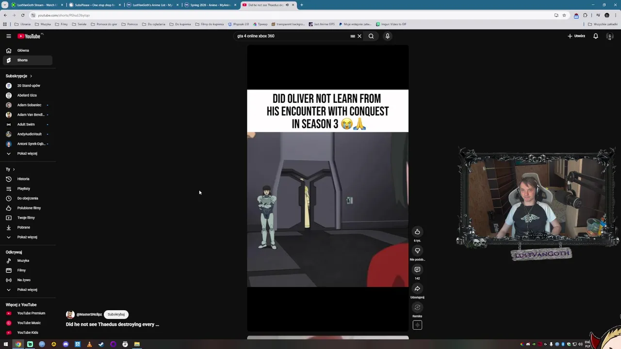
Task: Open 20 Stand-upów channel subscription
Action: 27,86
